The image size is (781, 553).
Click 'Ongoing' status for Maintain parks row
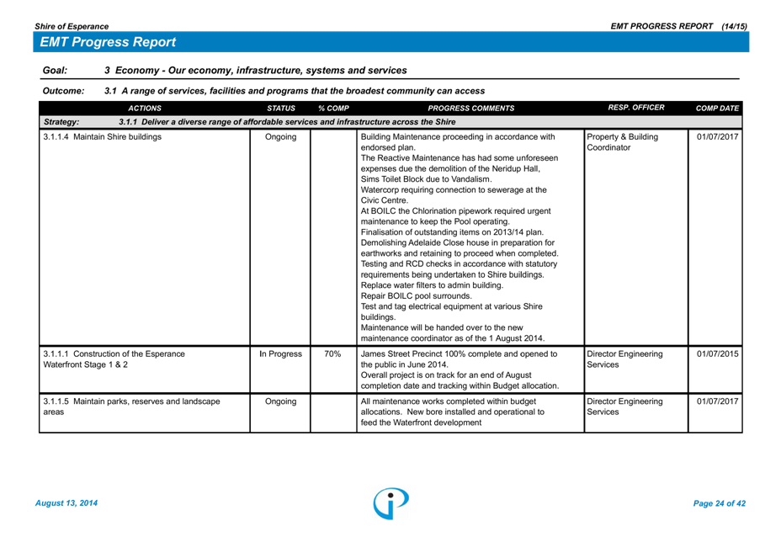(x=280, y=401)
